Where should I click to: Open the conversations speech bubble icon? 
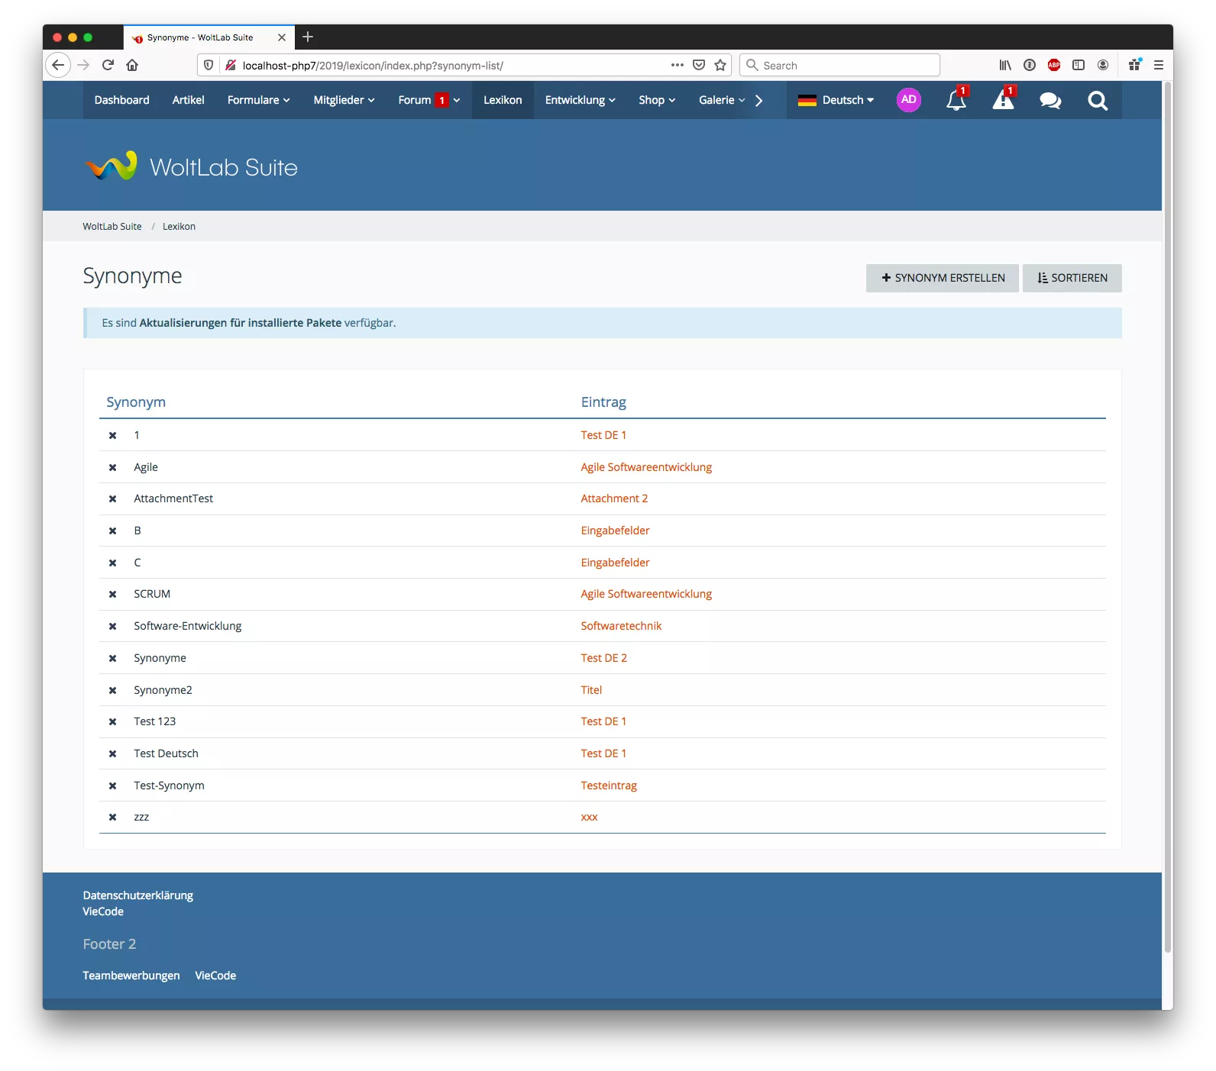(1050, 101)
